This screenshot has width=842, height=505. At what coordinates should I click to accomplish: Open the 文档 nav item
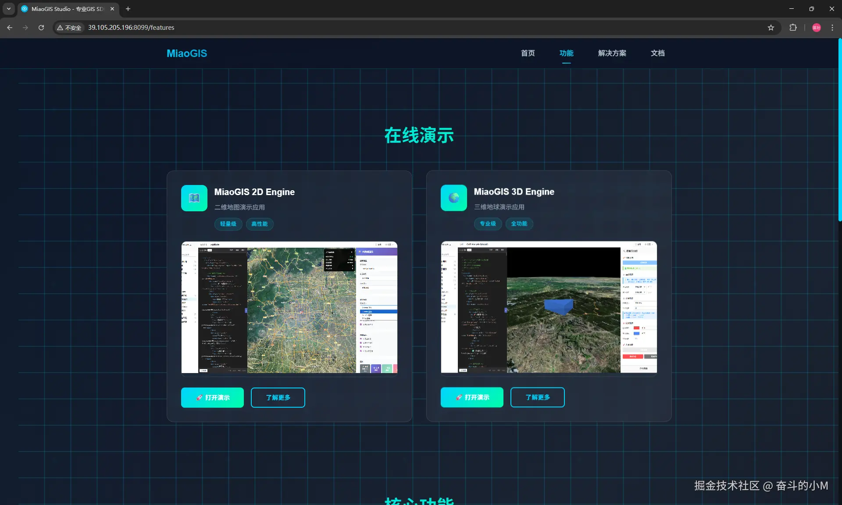click(x=657, y=53)
